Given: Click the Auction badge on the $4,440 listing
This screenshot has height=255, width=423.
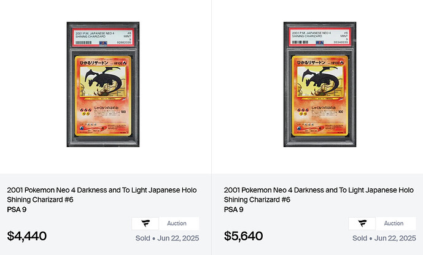Looking at the screenshot, I should 177,224.
